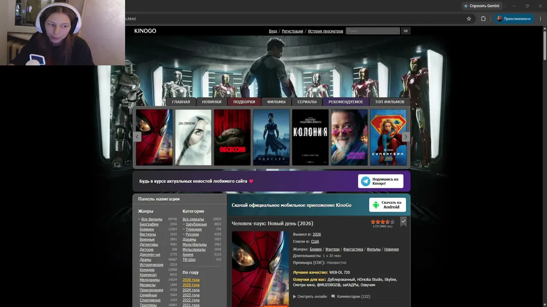This screenshot has width=547, height=307.
Task: Click the Скачать на Android label
Action: click(391, 205)
